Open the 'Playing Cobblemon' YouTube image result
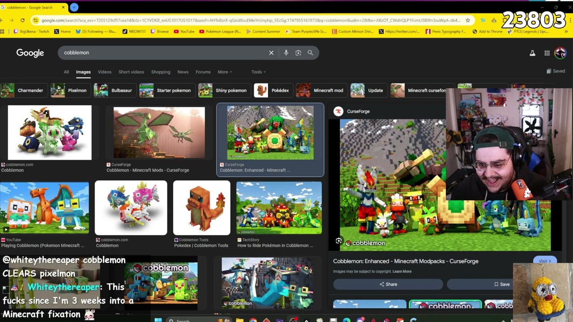 click(x=44, y=208)
